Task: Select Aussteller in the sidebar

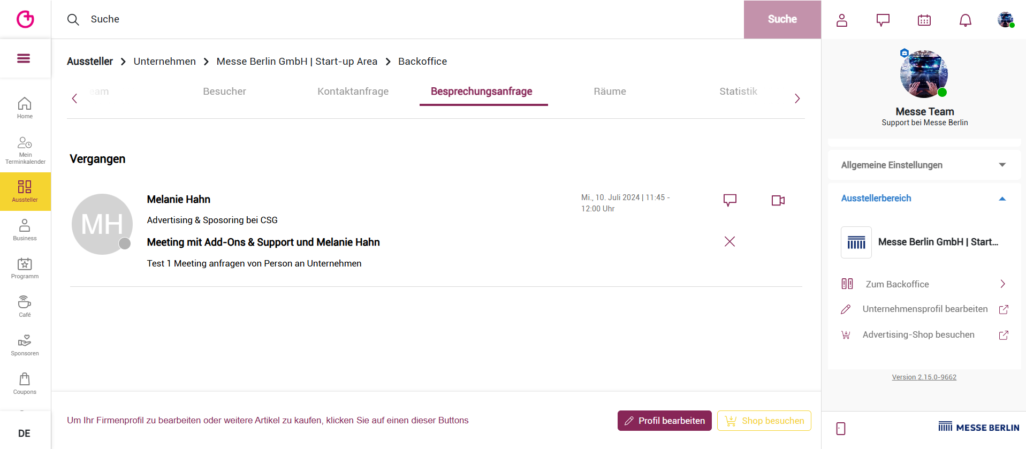Action: pyautogui.click(x=25, y=192)
